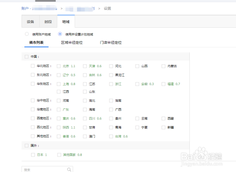
Task: Check the 湖北 checkbox
Action: coord(85,101)
